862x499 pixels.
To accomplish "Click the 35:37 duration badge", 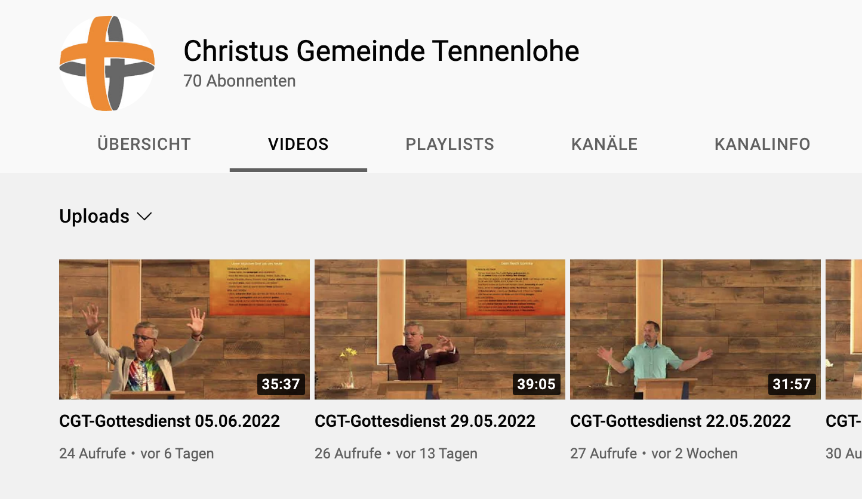I will [x=281, y=384].
